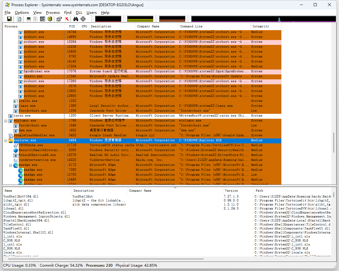Select the libgit2_tgit.dll entry
Image resolution: width=339 pixels, height=271 pixels.
click(18, 201)
